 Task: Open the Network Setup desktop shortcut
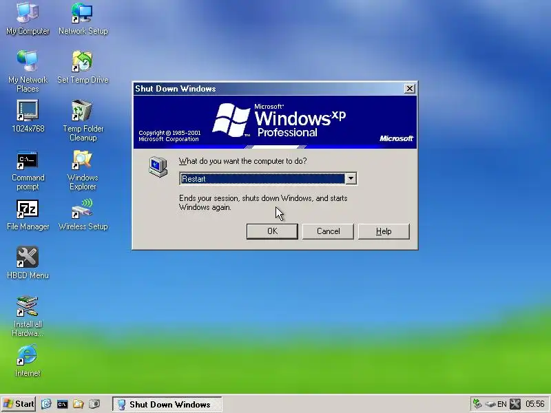(x=83, y=19)
